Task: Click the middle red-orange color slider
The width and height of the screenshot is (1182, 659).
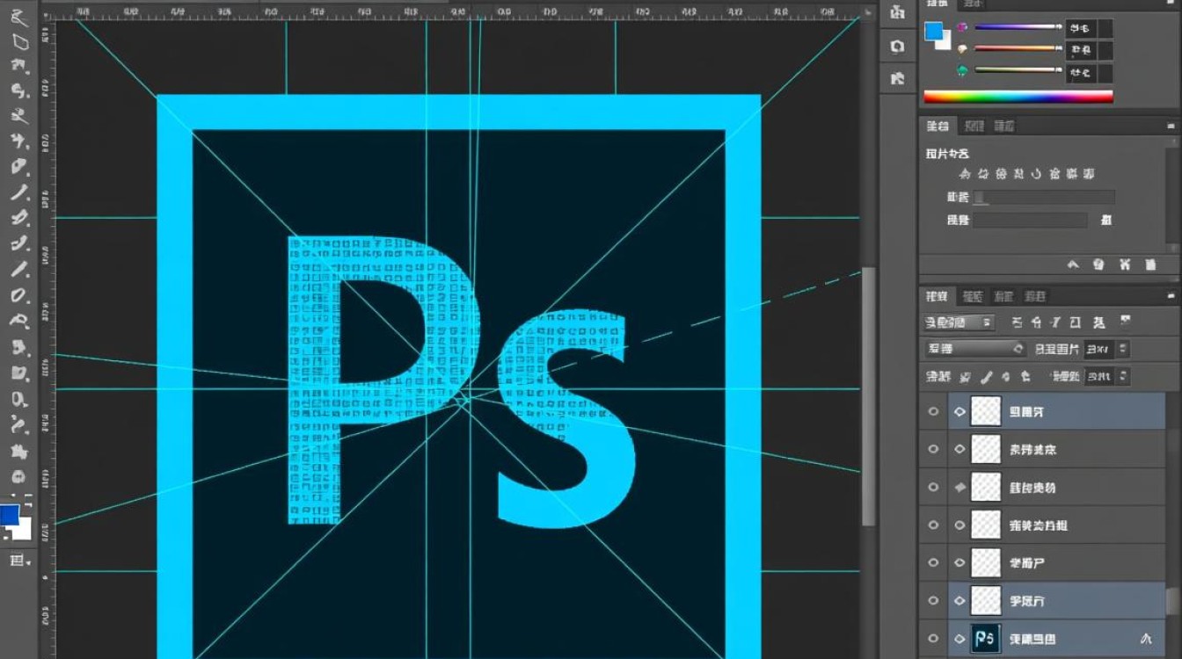Action: click(x=1018, y=49)
